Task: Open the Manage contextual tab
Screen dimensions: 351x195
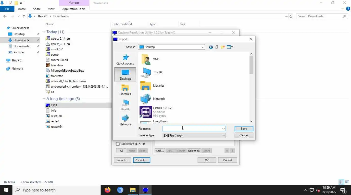Action: [74, 3]
